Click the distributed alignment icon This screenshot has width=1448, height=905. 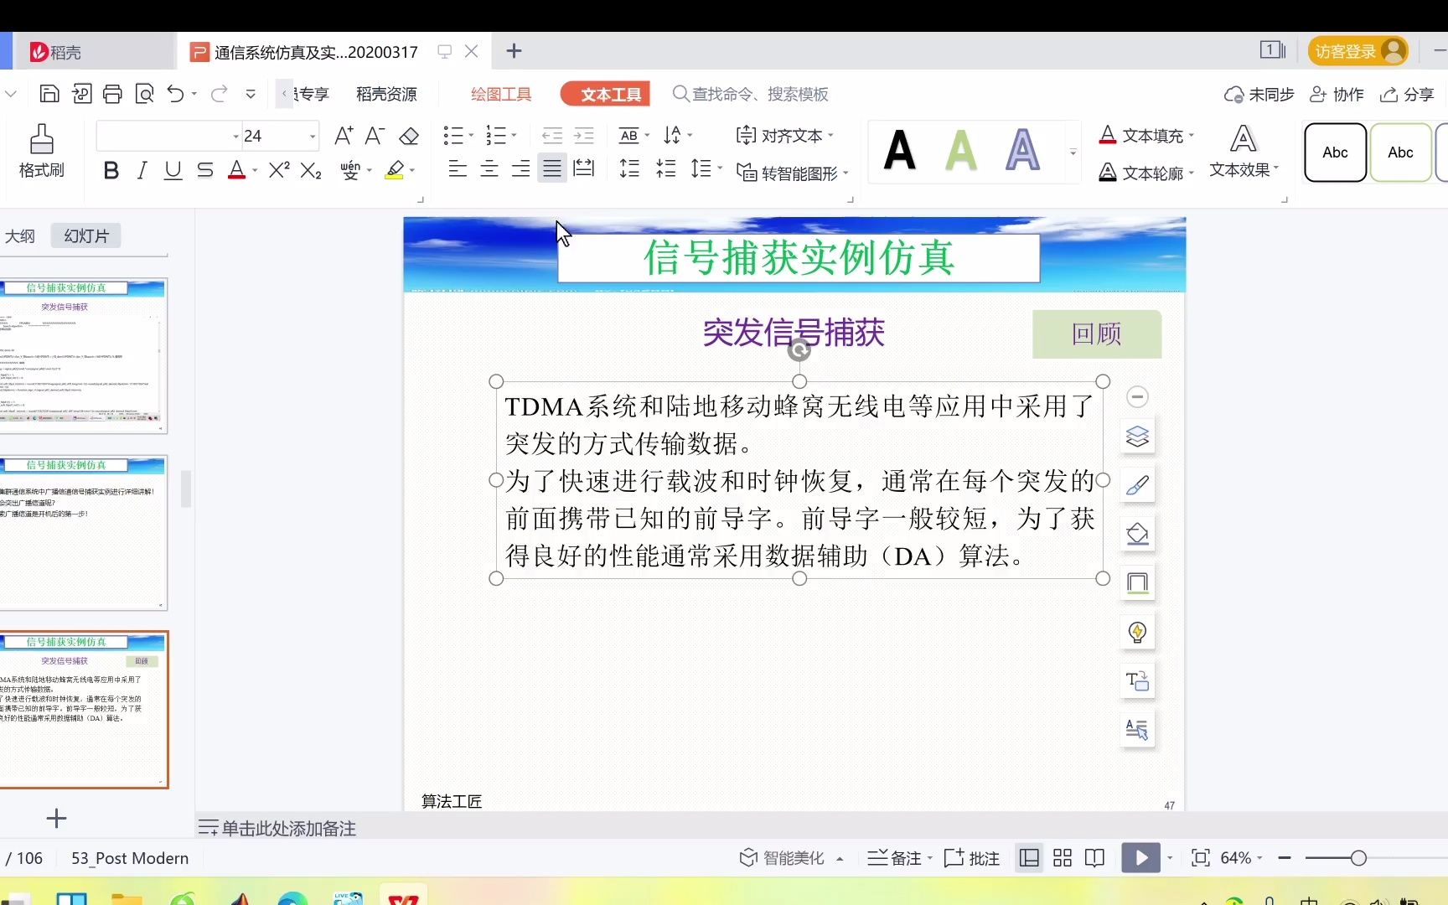584,168
